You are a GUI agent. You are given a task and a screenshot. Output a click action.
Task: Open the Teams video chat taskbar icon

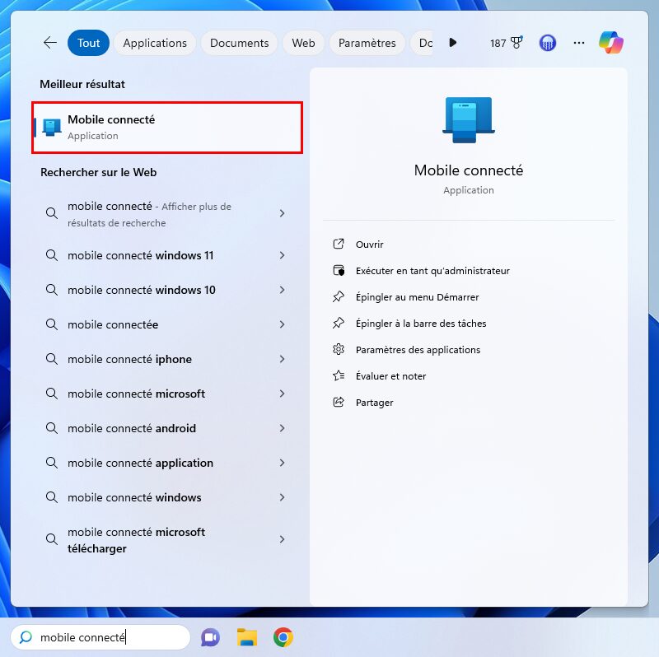click(x=210, y=638)
